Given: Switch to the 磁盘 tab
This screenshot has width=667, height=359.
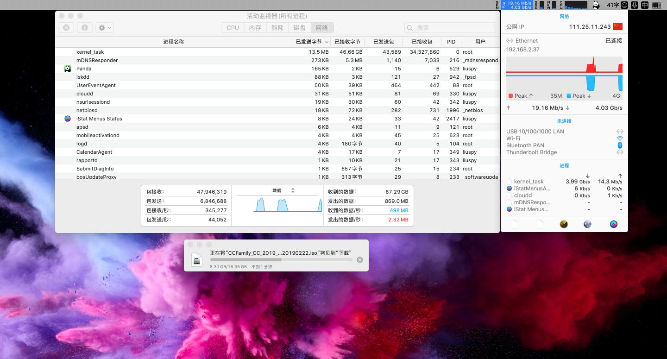Looking at the screenshot, I should point(299,27).
